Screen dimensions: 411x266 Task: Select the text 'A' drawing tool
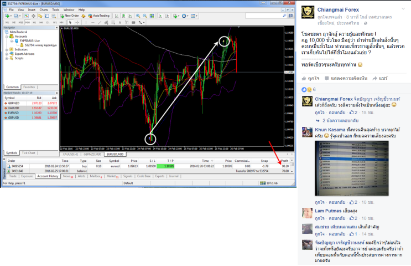coord(120,22)
